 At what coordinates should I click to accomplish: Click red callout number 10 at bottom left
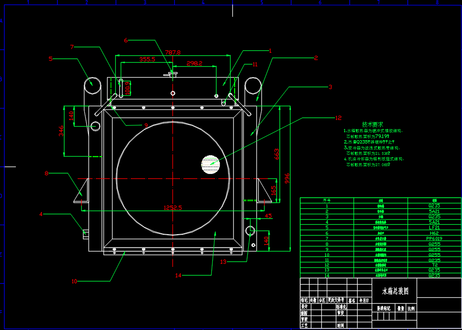pos(74,281)
